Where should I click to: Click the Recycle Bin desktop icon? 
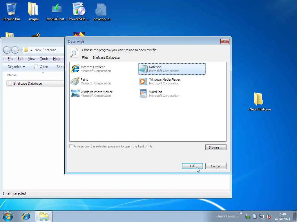[x=11, y=12]
